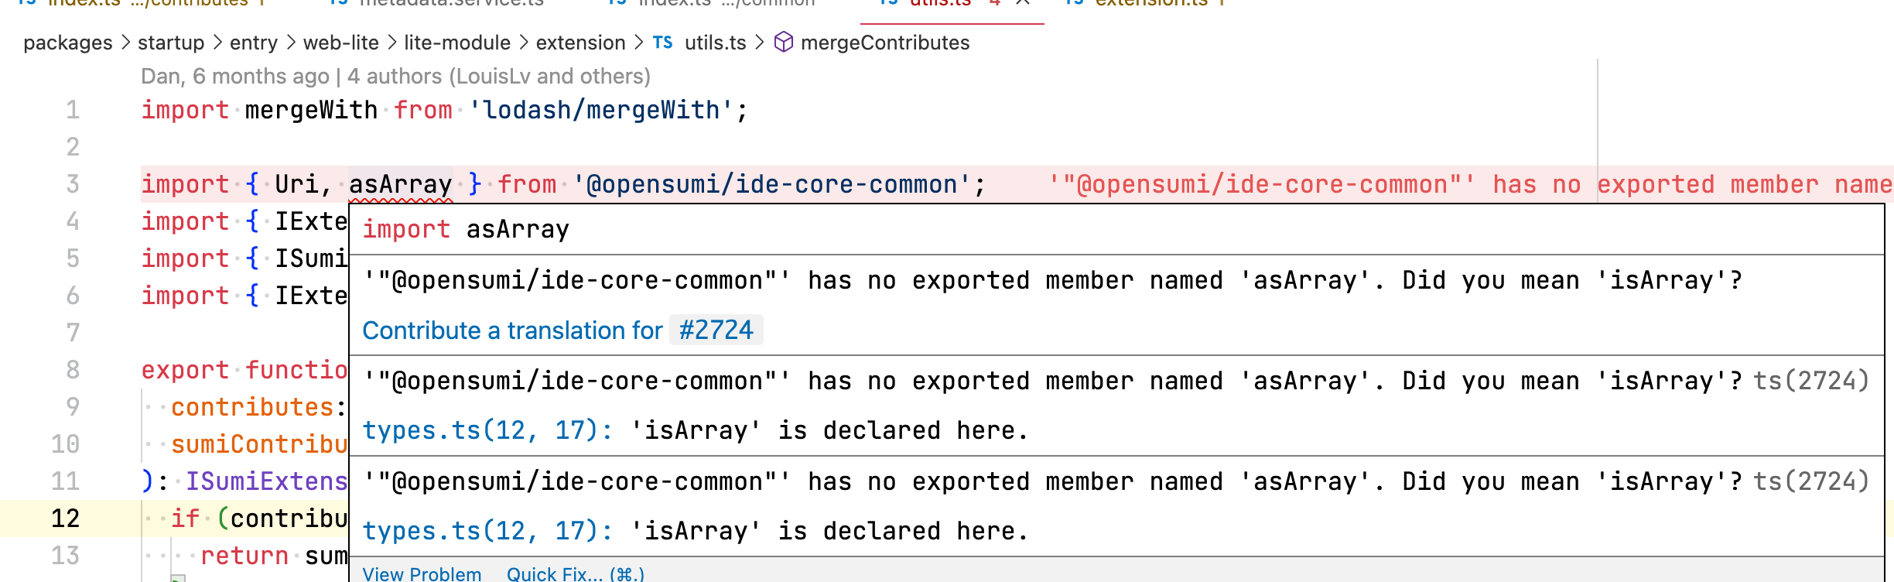This screenshot has height=582, width=1894.
Task: Open the packages breadcrumb dropdown
Action: pos(67,43)
